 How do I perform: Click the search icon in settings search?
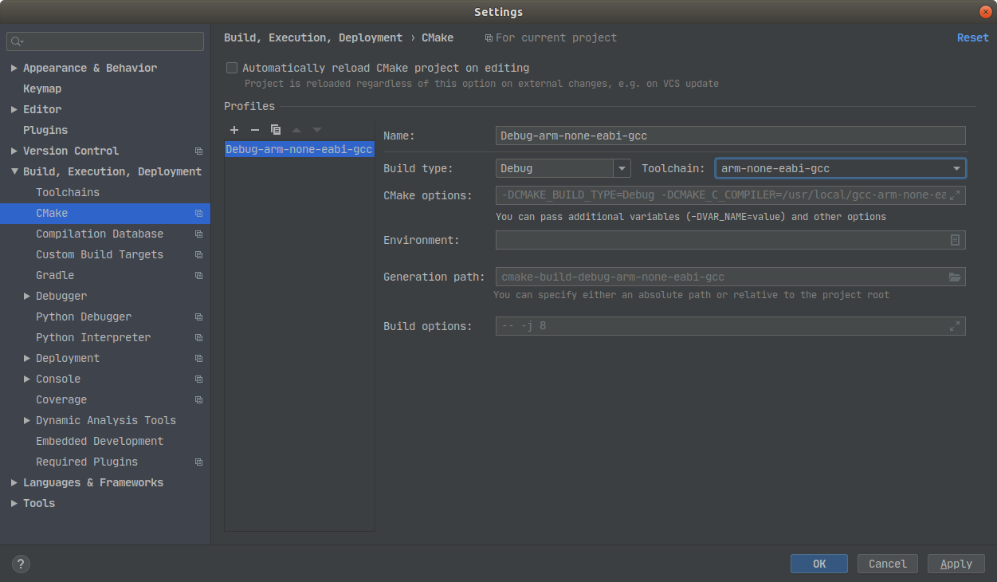[x=17, y=41]
